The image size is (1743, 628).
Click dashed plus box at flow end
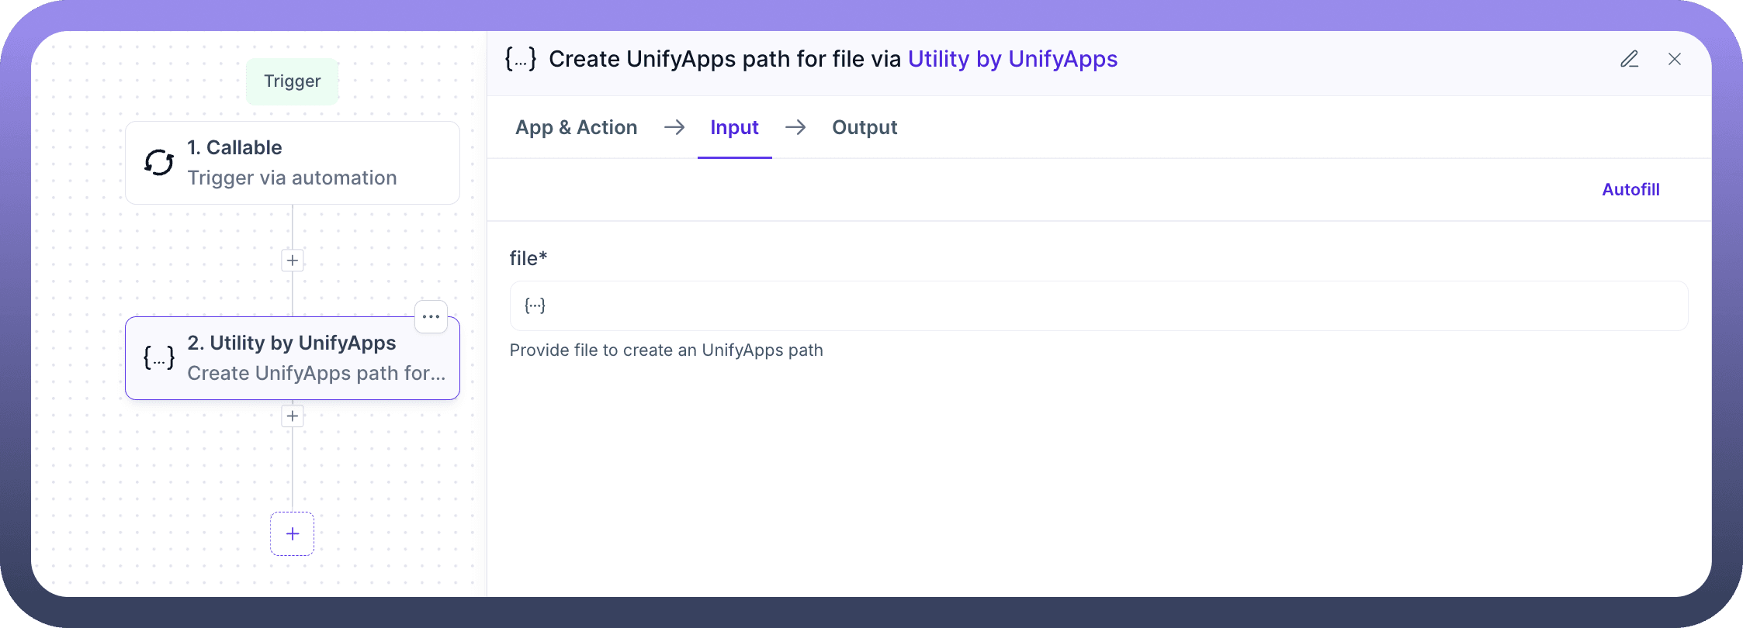tap(292, 533)
